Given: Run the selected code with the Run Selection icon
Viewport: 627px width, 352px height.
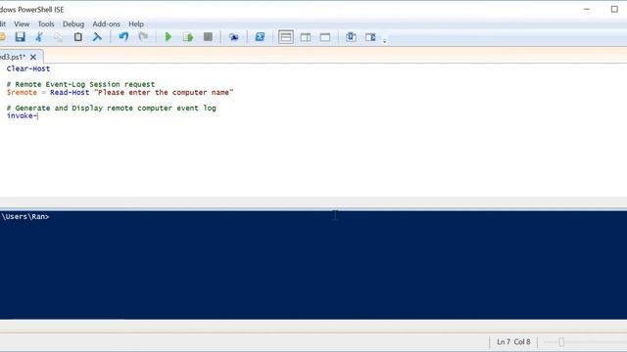Looking at the screenshot, I should tap(188, 37).
